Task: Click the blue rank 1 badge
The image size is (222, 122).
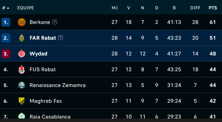Action: (x=6, y=22)
